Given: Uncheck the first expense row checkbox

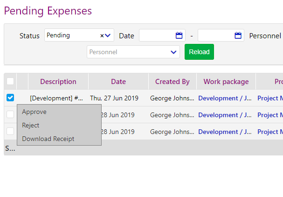Looking at the screenshot, I should 10,98.
